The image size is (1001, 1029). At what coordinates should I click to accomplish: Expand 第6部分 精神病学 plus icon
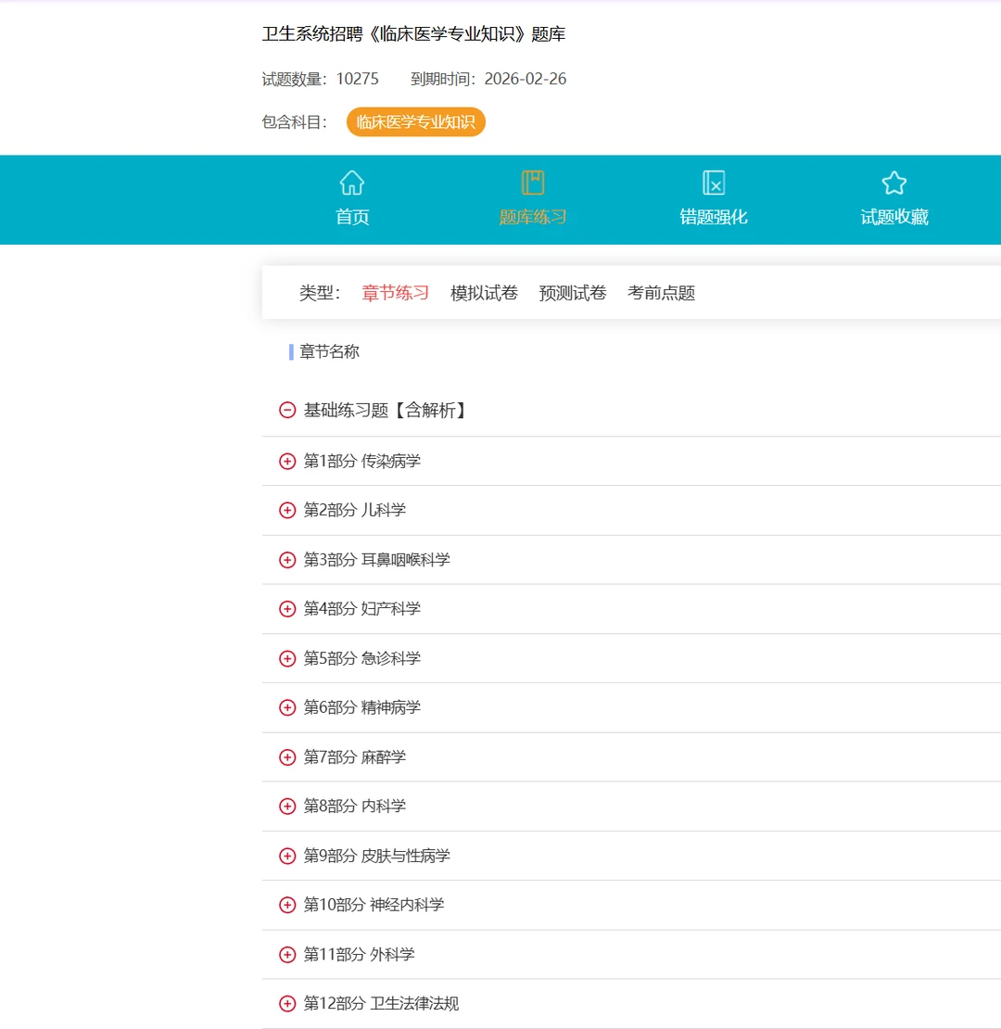287,707
